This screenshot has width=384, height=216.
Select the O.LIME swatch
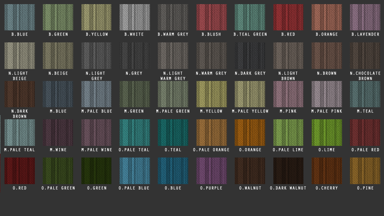pos(327,132)
